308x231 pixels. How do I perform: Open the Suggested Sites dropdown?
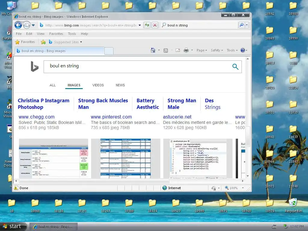65,42
